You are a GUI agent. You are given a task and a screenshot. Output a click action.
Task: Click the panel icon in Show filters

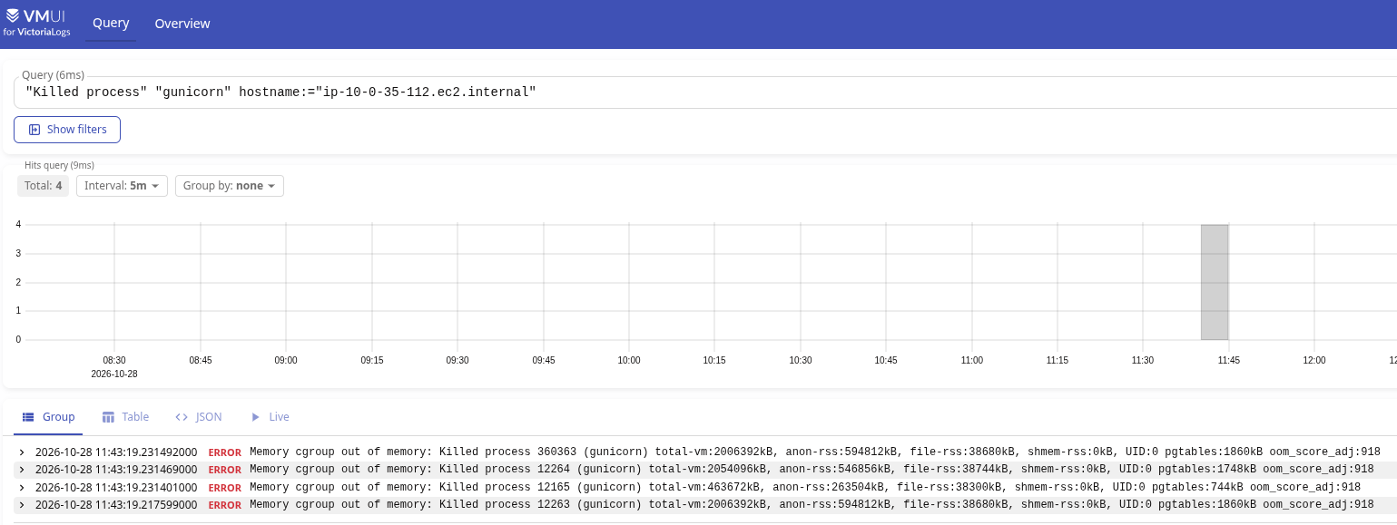(x=34, y=130)
